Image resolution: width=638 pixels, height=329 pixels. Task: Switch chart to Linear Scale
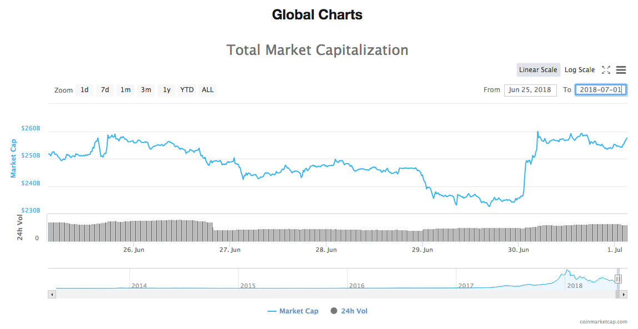(x=538, y=70)
